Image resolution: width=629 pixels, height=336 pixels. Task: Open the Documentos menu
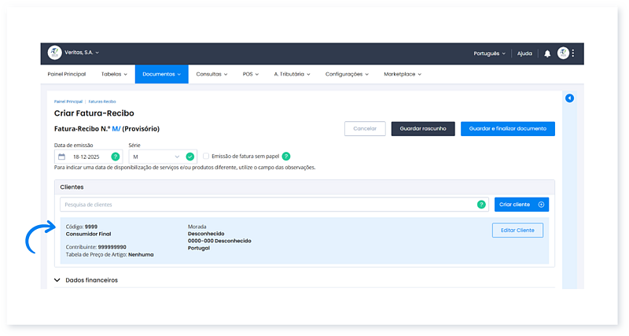[161, 74]
